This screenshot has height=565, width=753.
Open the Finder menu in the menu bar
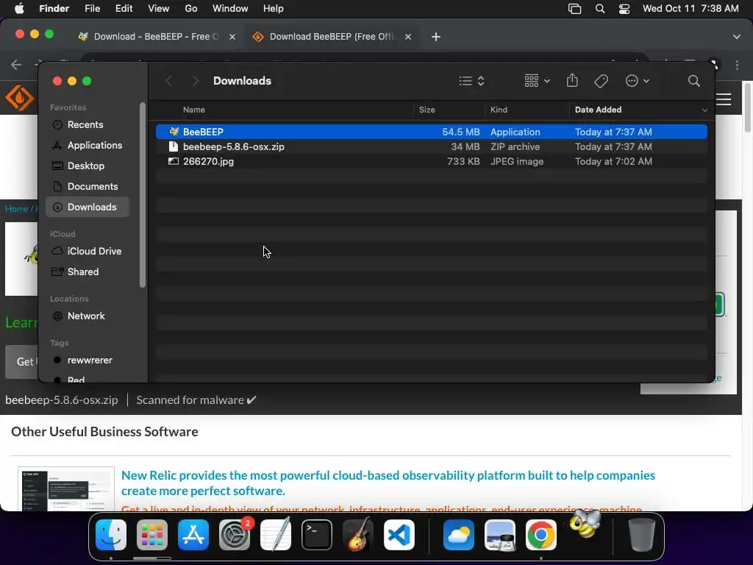(x=54, y=9)
